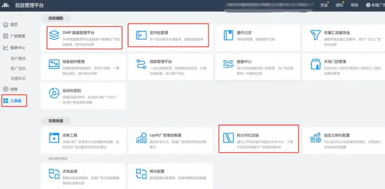Select 创意形式 report submenu item
385x189 pixels.
pyautogui.click(x=18, y=78)
